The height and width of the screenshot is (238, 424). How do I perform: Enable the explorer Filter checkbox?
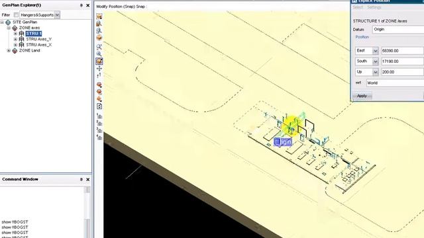coord(16,15)
